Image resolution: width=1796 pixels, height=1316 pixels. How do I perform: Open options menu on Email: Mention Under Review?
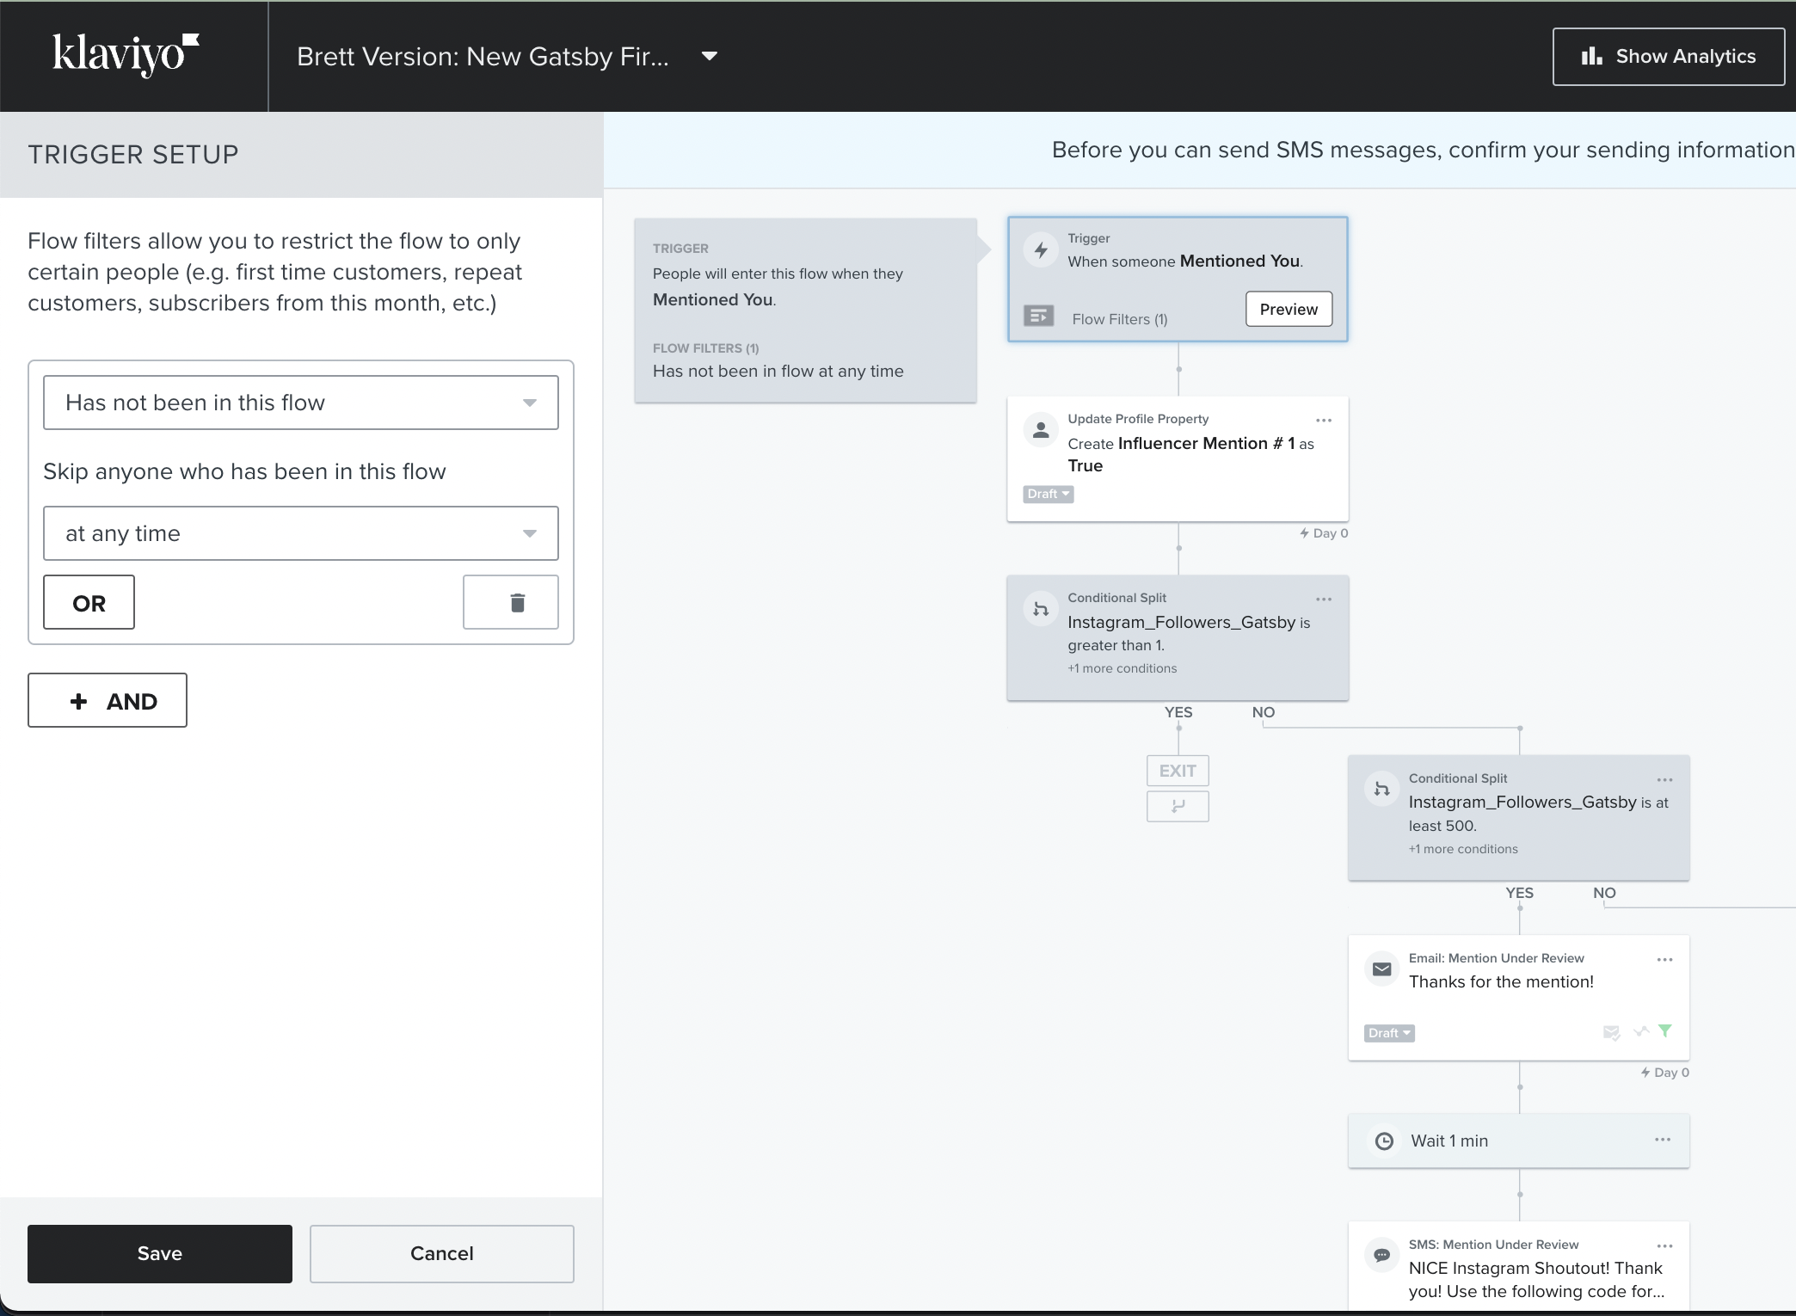click(1665, 960)
